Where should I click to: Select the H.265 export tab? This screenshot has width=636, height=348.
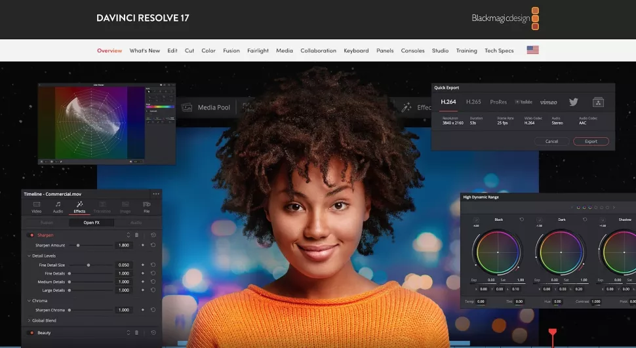click(x=473, y=102)
